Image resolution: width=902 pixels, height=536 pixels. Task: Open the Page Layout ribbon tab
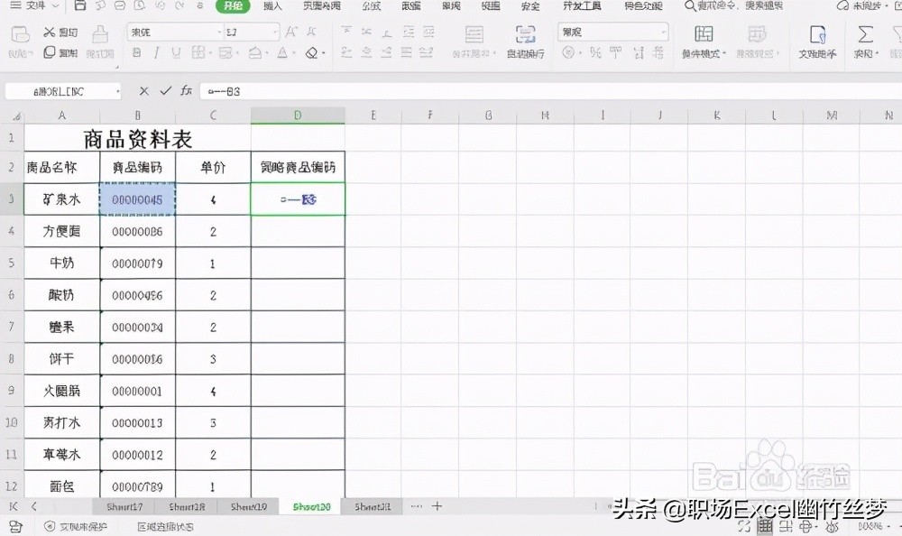pos(322,5)
